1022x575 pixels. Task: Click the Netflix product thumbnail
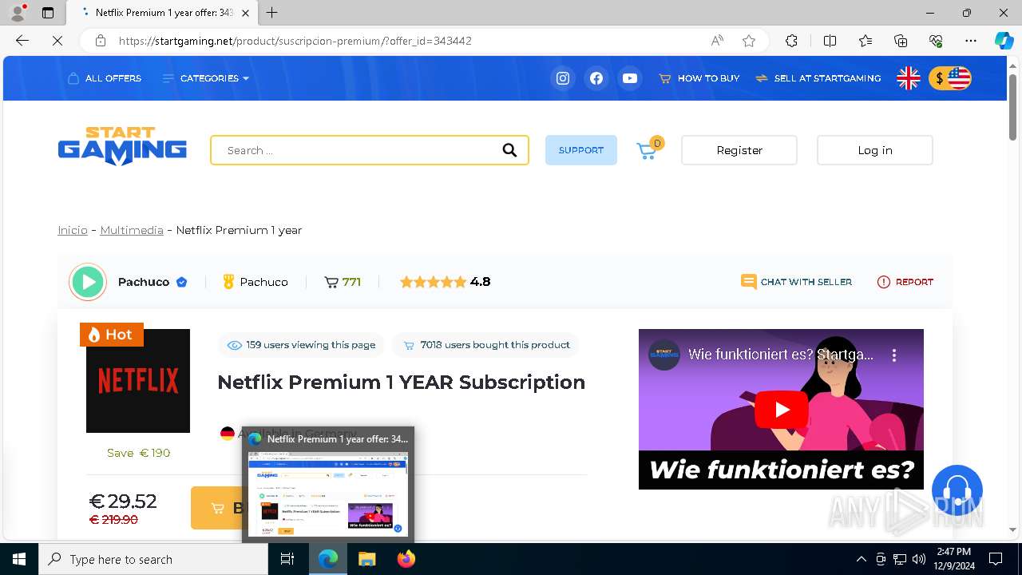138,381
